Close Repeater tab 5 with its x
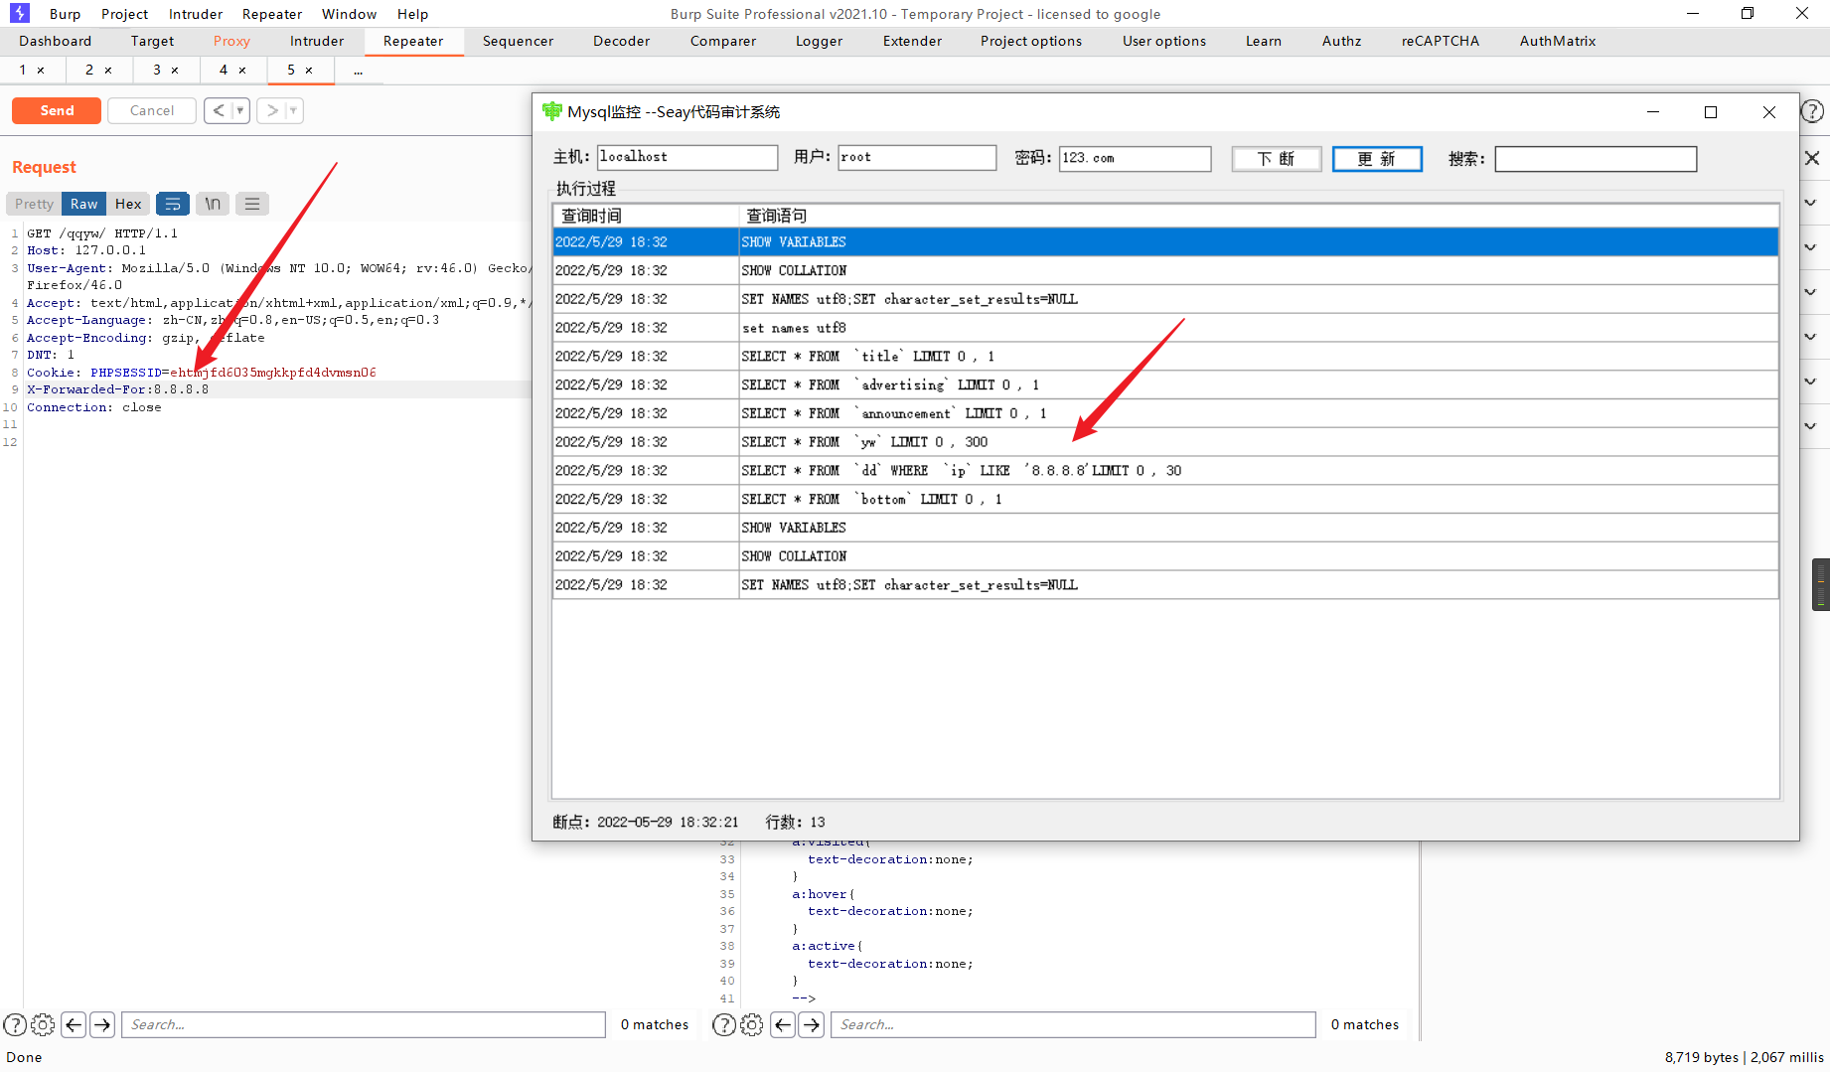1830x1073 pixels. [x=309, y=71]
